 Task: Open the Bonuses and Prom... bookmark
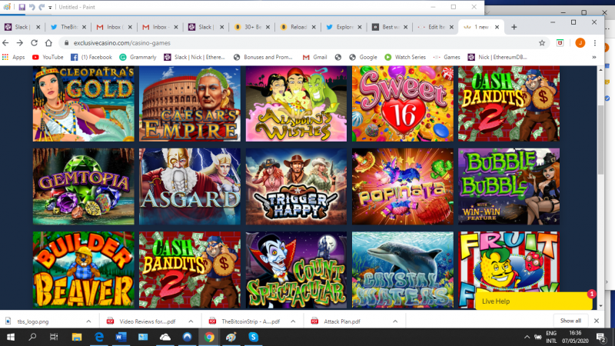click(263, 57)
